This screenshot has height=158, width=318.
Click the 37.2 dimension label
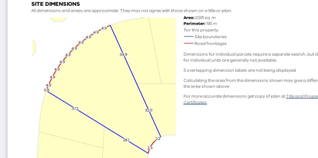point(75,108)
